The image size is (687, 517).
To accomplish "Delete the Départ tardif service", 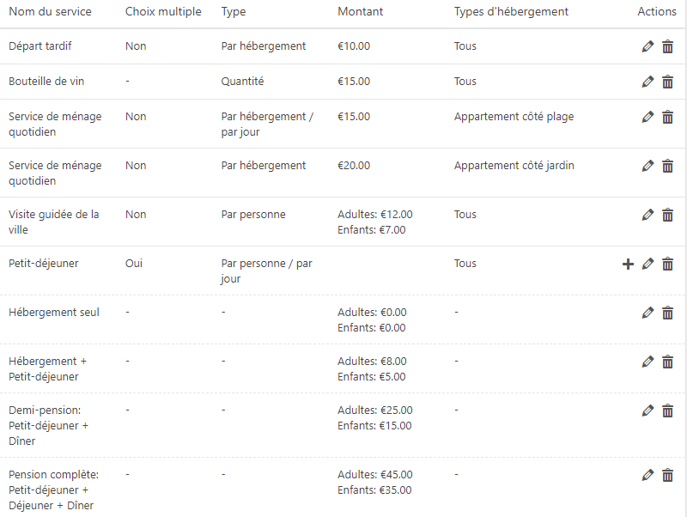I will (x=667, y=46).
